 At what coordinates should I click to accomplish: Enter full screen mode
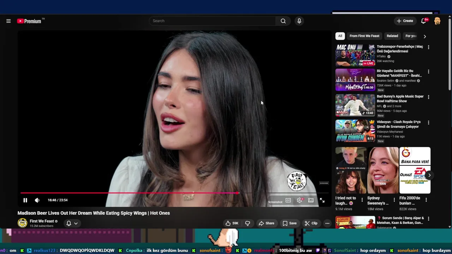point(322,200)
